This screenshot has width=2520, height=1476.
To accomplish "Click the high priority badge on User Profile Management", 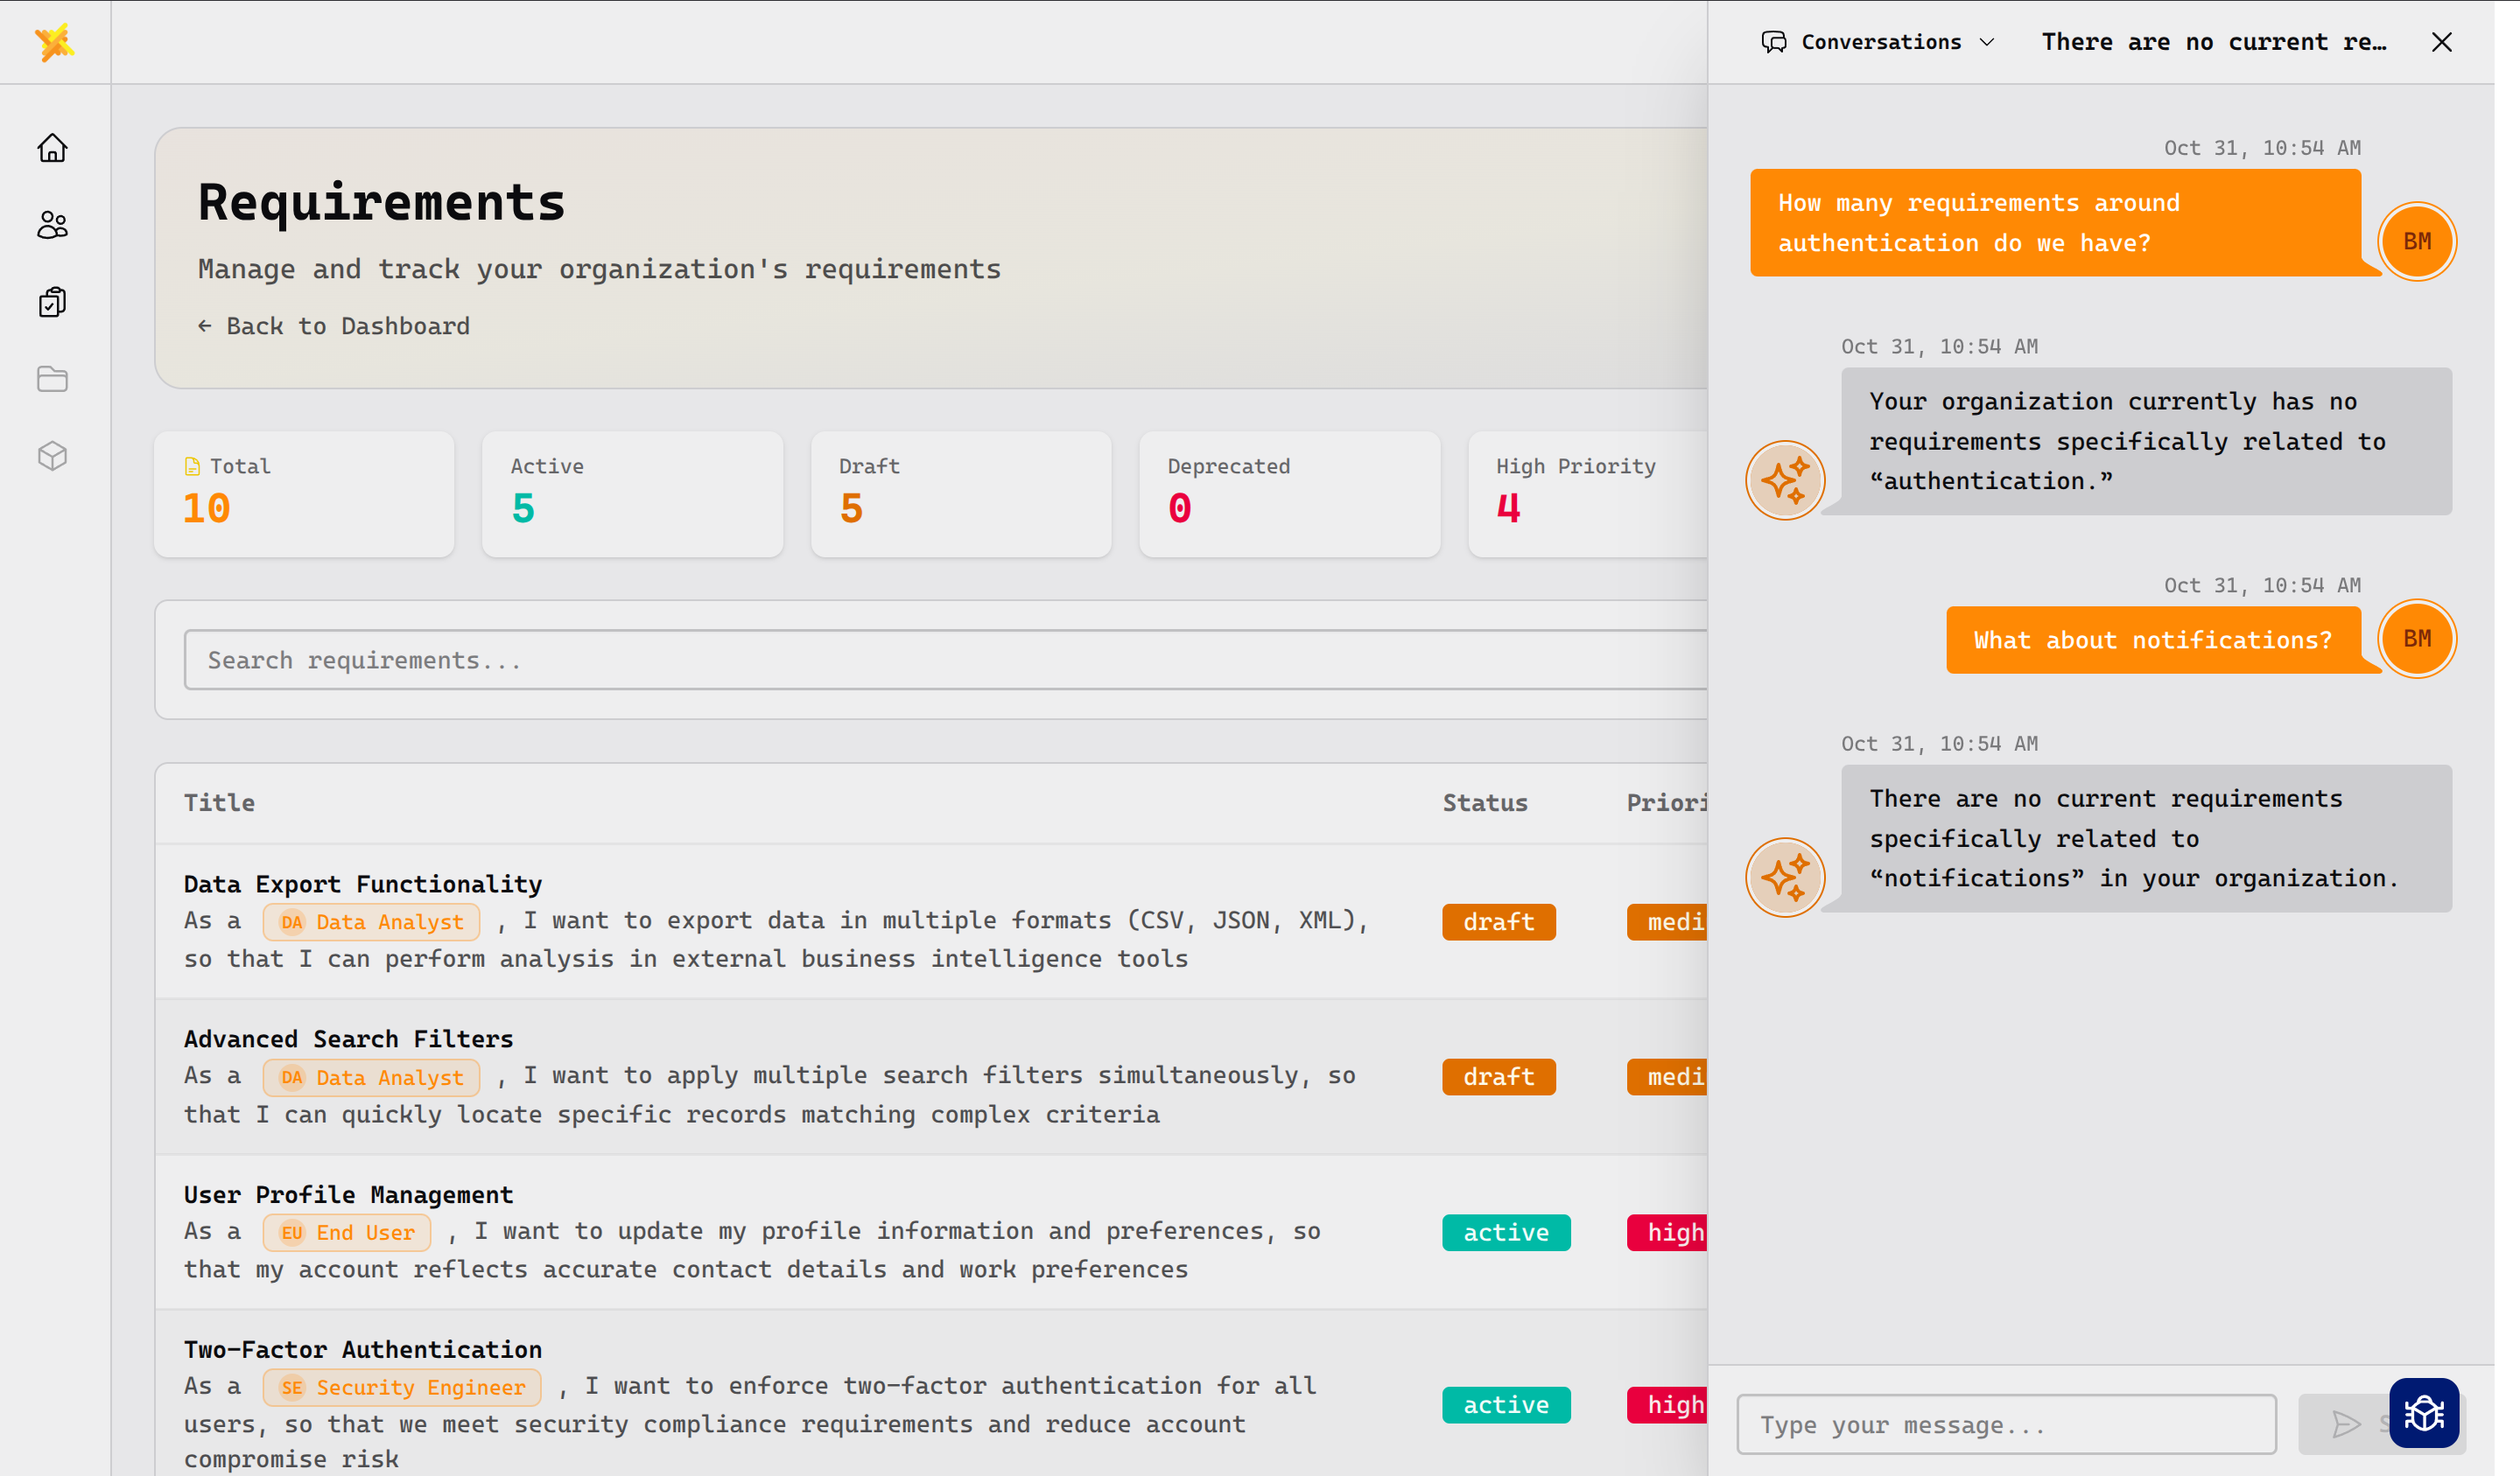I will pos(1672,1232).
